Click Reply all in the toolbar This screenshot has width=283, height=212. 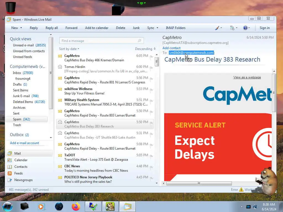coord(52,28)
